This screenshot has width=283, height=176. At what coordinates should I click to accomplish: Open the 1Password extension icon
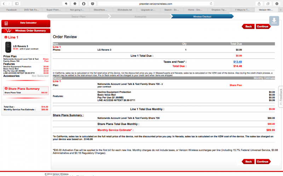tap(83, 4)
